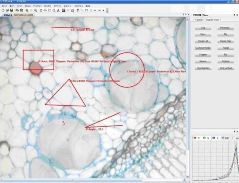Switch to the 130x14 document tab
Image resolution: width=239 pixels, height=183 pixels.
pyautogui.click(x=8, y=15)
